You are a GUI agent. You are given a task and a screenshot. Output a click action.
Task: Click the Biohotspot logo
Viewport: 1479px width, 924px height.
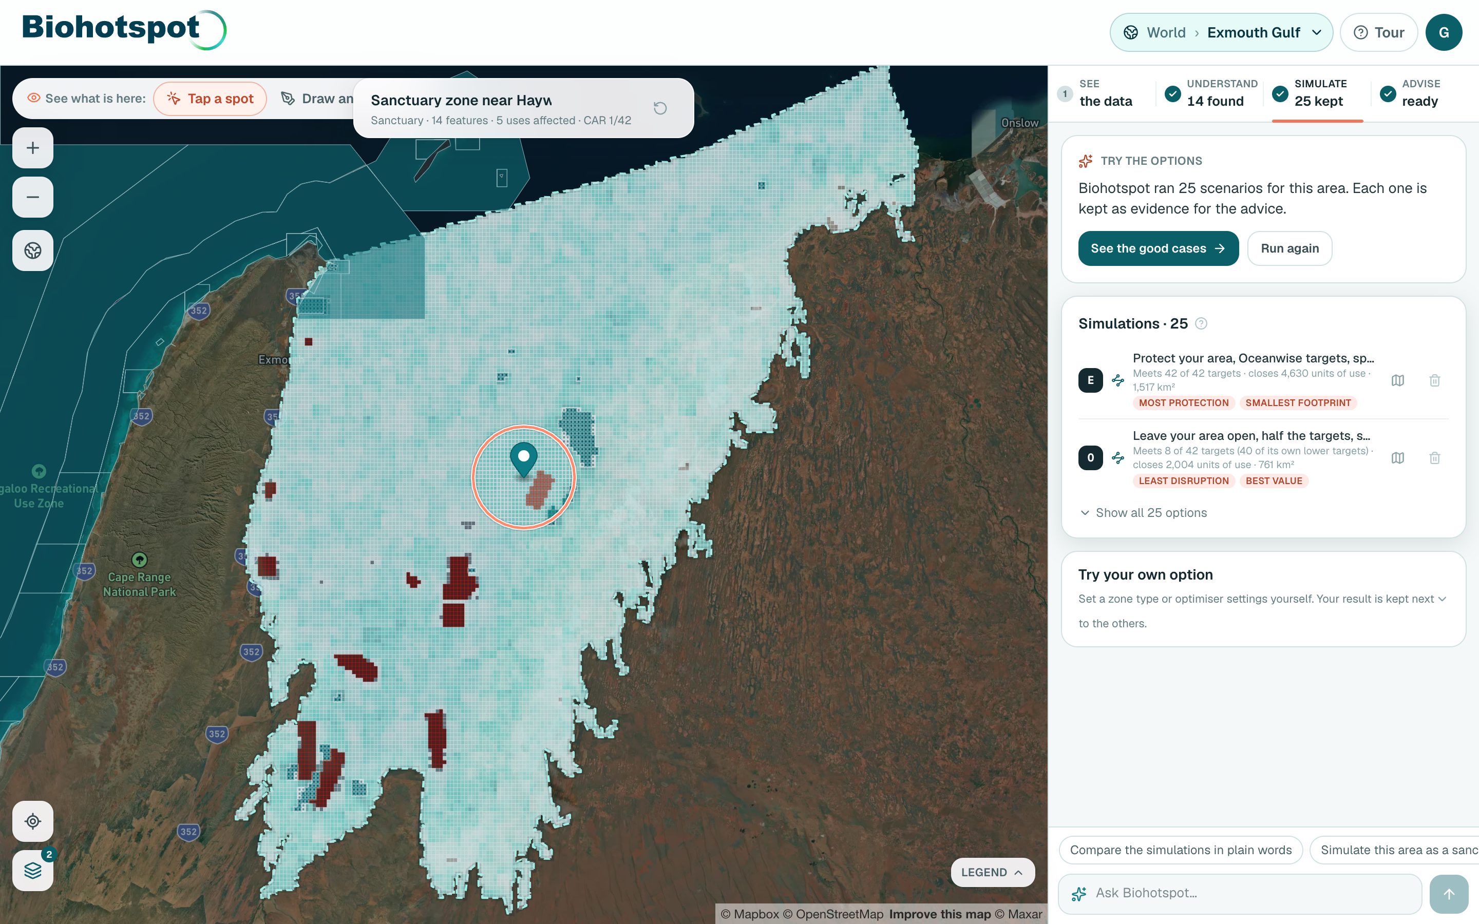[124, 29]
